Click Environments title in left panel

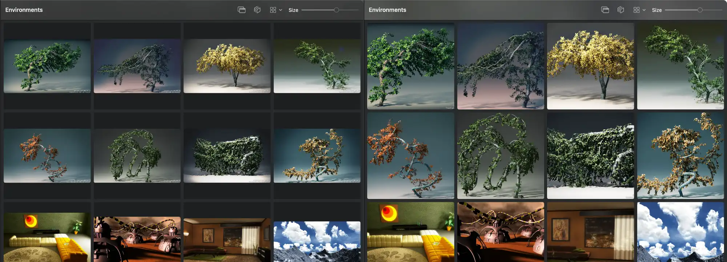pos(24,10)
